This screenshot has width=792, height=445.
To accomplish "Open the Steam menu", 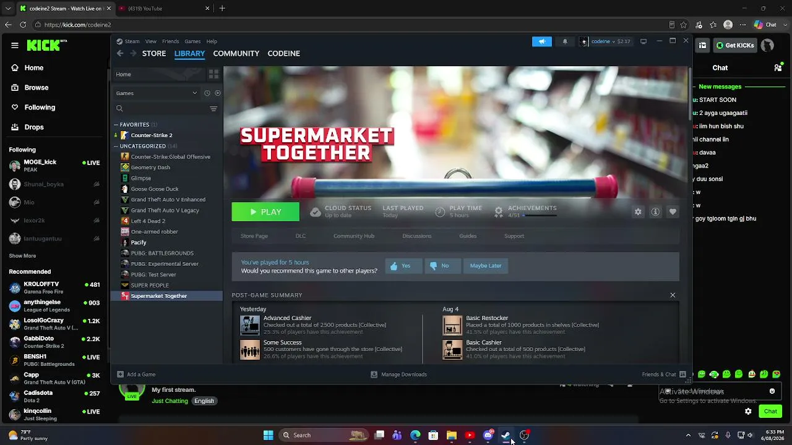I will 132,41.
